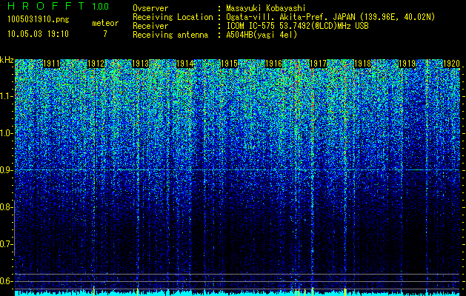Click the 'Receiving Location' label
The image size is (466, 296).
[173, 17]
